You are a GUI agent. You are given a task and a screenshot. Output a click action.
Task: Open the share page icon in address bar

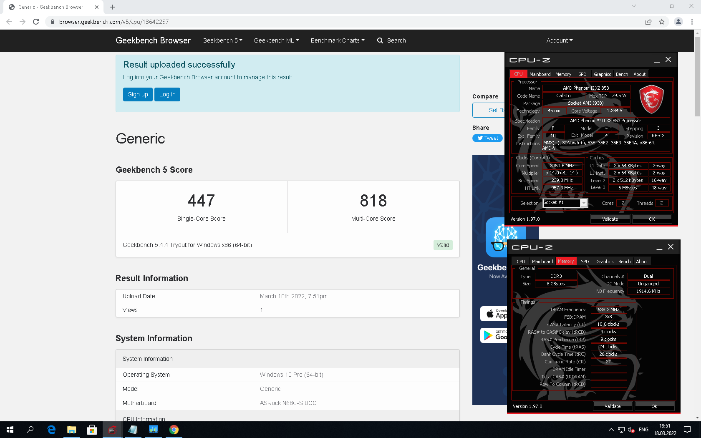click(x=648, y=22)
